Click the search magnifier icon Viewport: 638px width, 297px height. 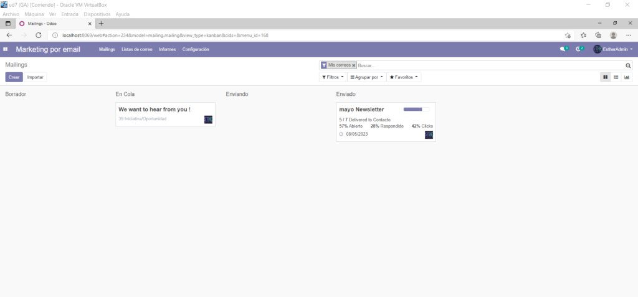click(628, 65)
